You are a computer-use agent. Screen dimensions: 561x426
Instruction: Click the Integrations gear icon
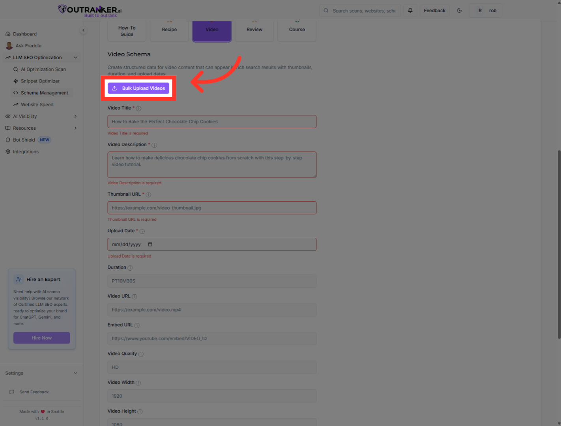pos(8,151)
